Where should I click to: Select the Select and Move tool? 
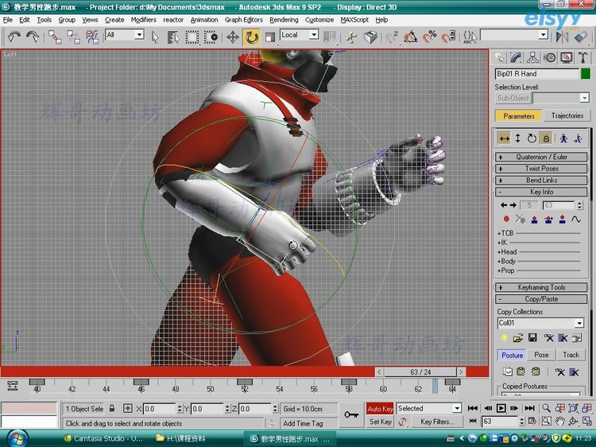tap(233, 37)
